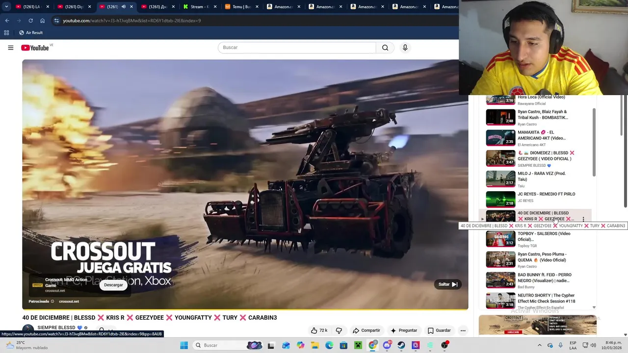The height and width of the screenshot is (353, 628).
Task: Click the yellow ad progress bar
Action: pyautogui.click(x=245, y=309)
